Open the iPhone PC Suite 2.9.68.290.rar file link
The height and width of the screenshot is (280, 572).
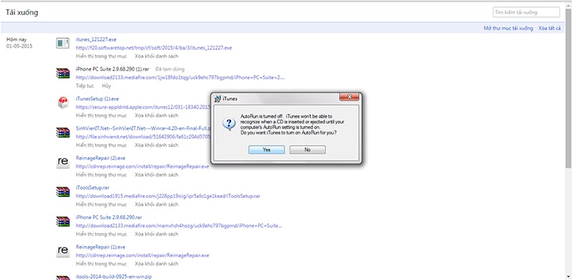[x=109, y=217]
